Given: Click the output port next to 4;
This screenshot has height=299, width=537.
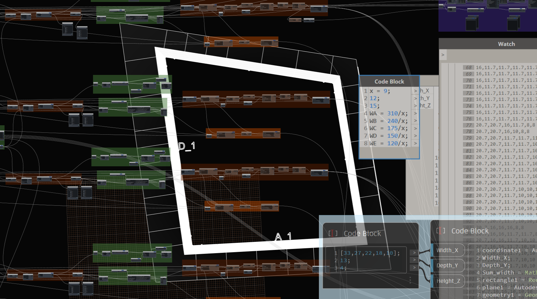Looking at the screenshot, I should pyautogui.click(x=414, y=268).
